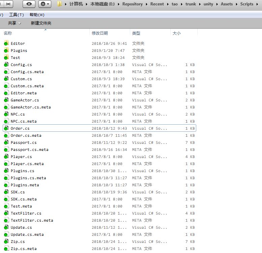Expand the arrow after unity in breadcrumb
Viewport: 262px width, 253px height.
pyautogui.click(x=217, y=4)
